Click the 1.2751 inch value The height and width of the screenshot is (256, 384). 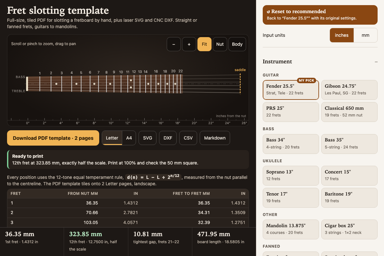(238, 222)
